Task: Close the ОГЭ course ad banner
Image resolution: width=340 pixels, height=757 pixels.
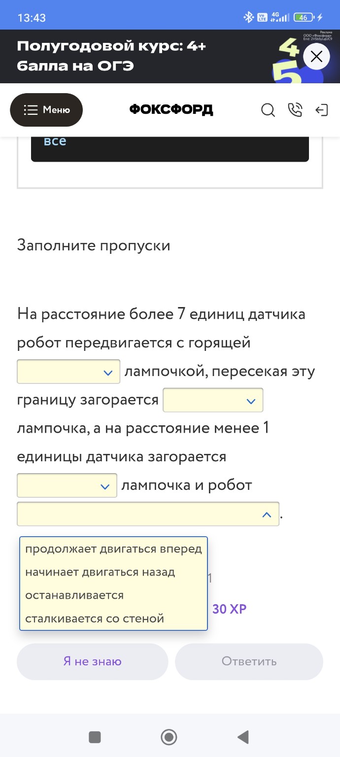Action: (316, 56)
